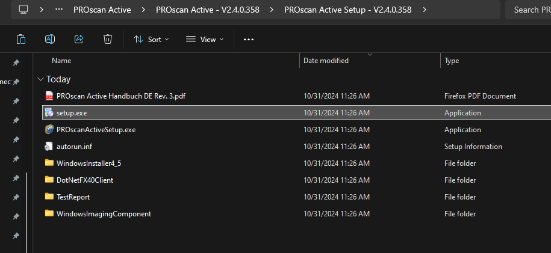The height and width of the screenshot is (253, 551).
Task: Click date modified of setup.exe row
Action: point(336,113)
